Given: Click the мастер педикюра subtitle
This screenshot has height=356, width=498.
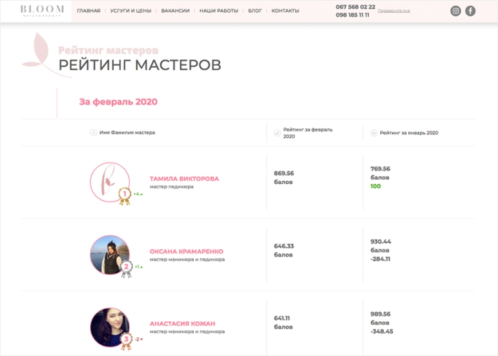Looking at the screenshot, I should pyautogui.click(x=172, y=187).
